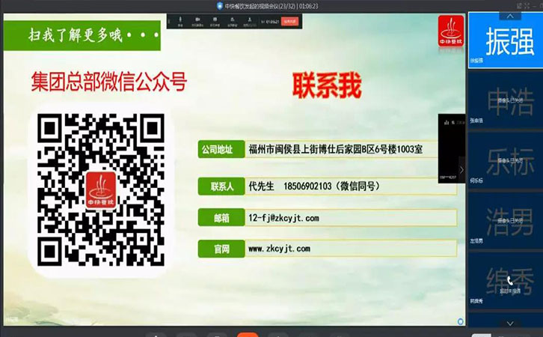Click the down chevron below participant tiles
This screenshot has width=543, height=337.
tap(510, 324)
